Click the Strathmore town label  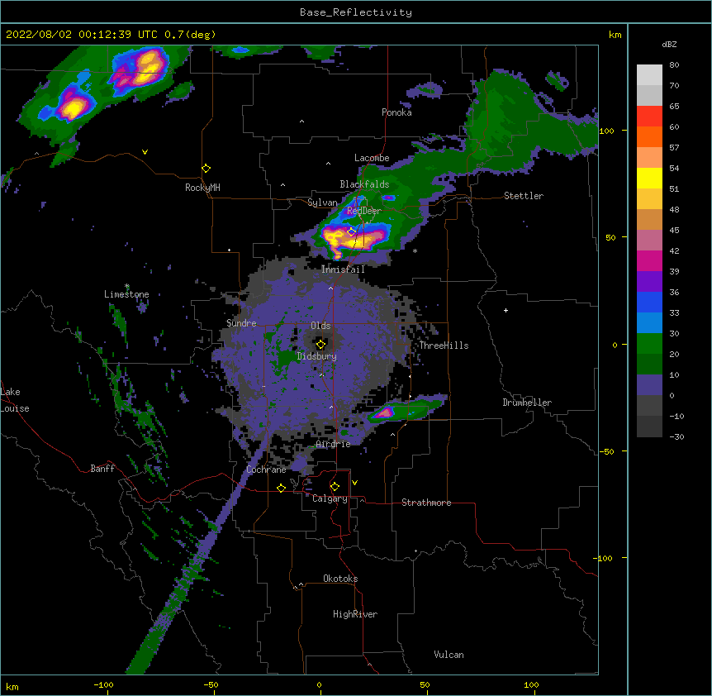[x=426, y=503]
